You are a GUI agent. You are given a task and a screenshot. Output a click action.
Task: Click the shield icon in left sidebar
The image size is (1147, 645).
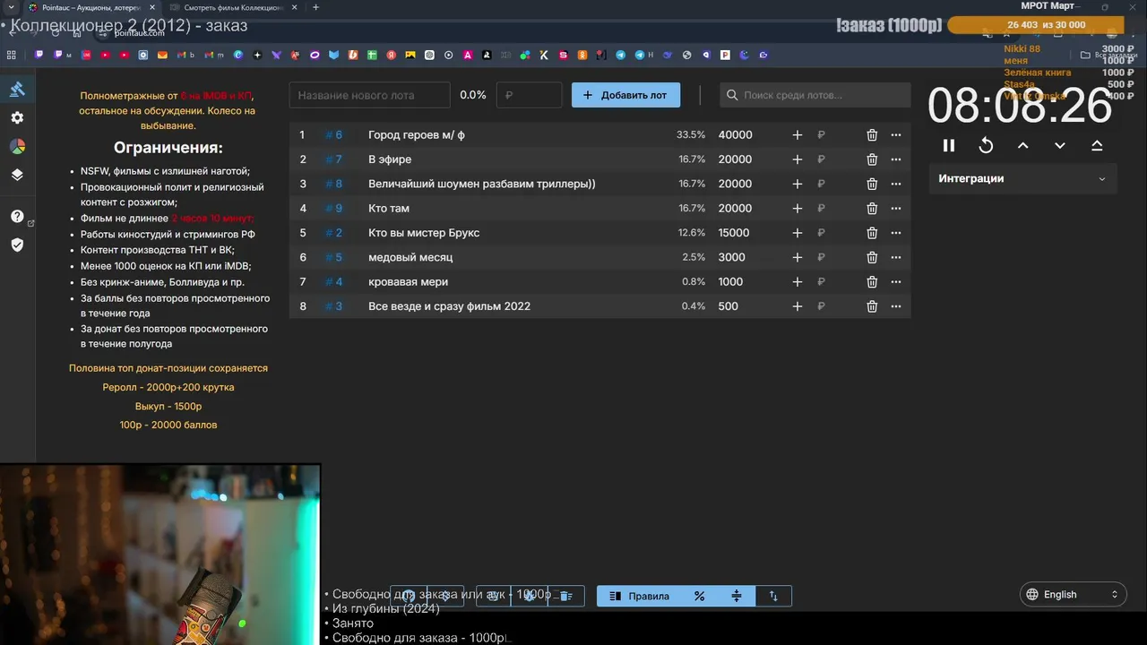17,245
